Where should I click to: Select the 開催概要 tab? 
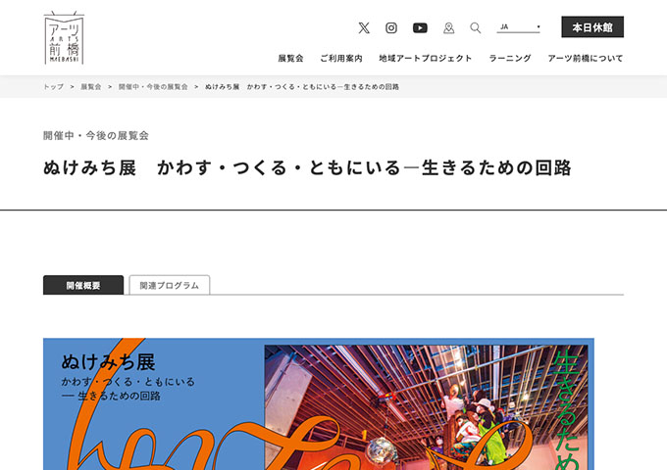pyautogui.click(x=83, y=285)
